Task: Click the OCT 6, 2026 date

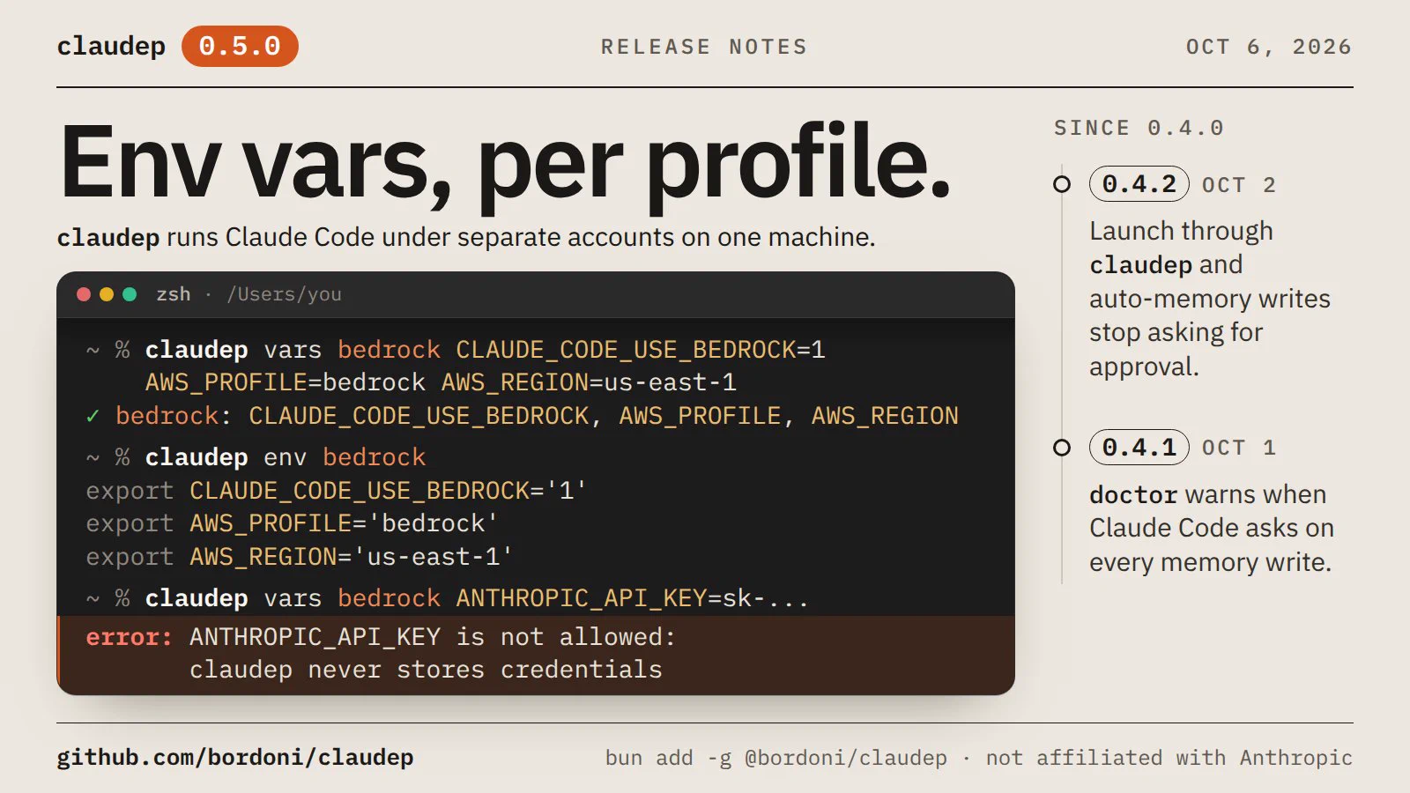Action: (1268, 47)
